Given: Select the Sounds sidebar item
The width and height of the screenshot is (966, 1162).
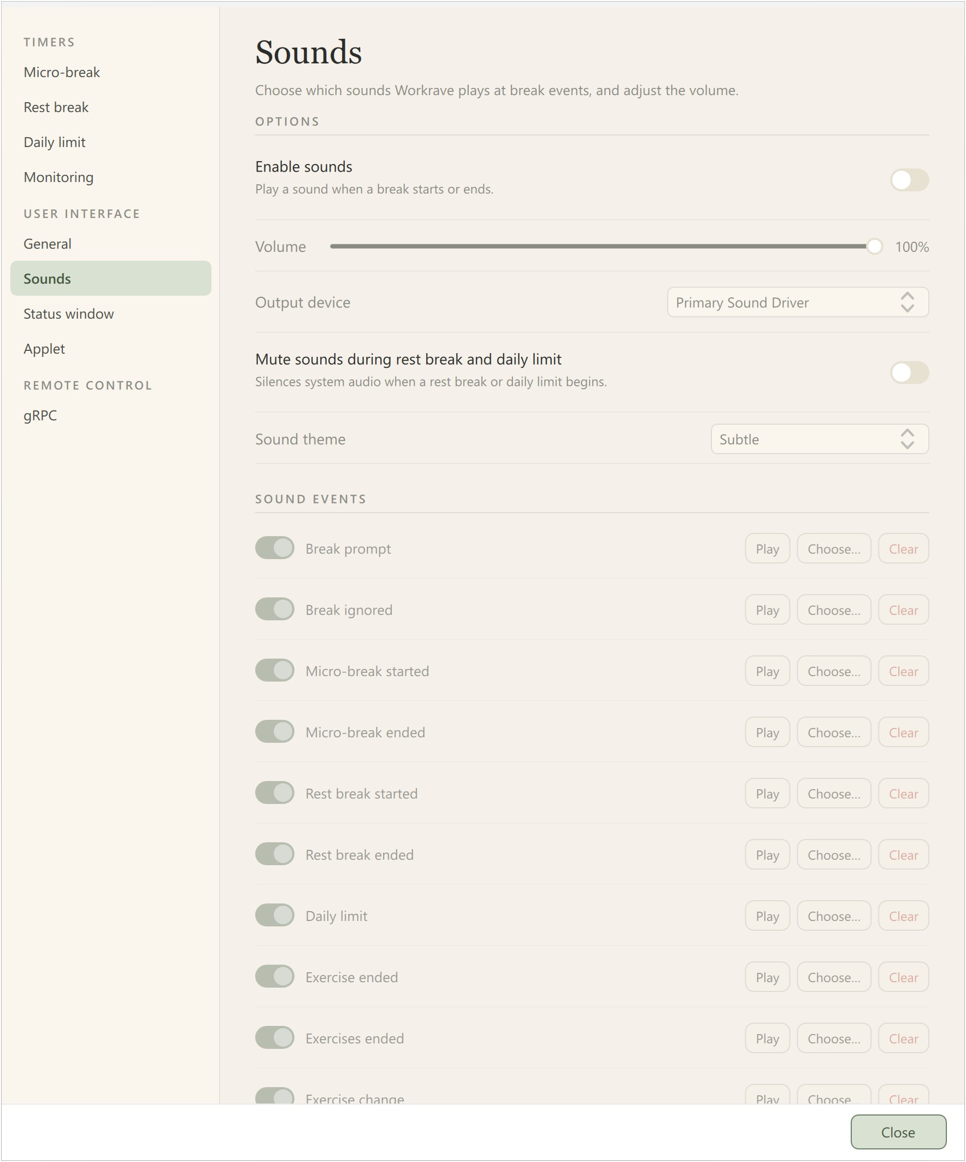Looking at the screenshot, I should click(111, 278).
